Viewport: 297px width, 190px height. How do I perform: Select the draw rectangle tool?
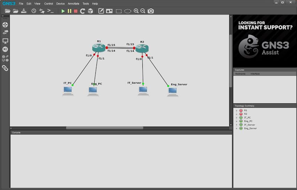[119, 11]
